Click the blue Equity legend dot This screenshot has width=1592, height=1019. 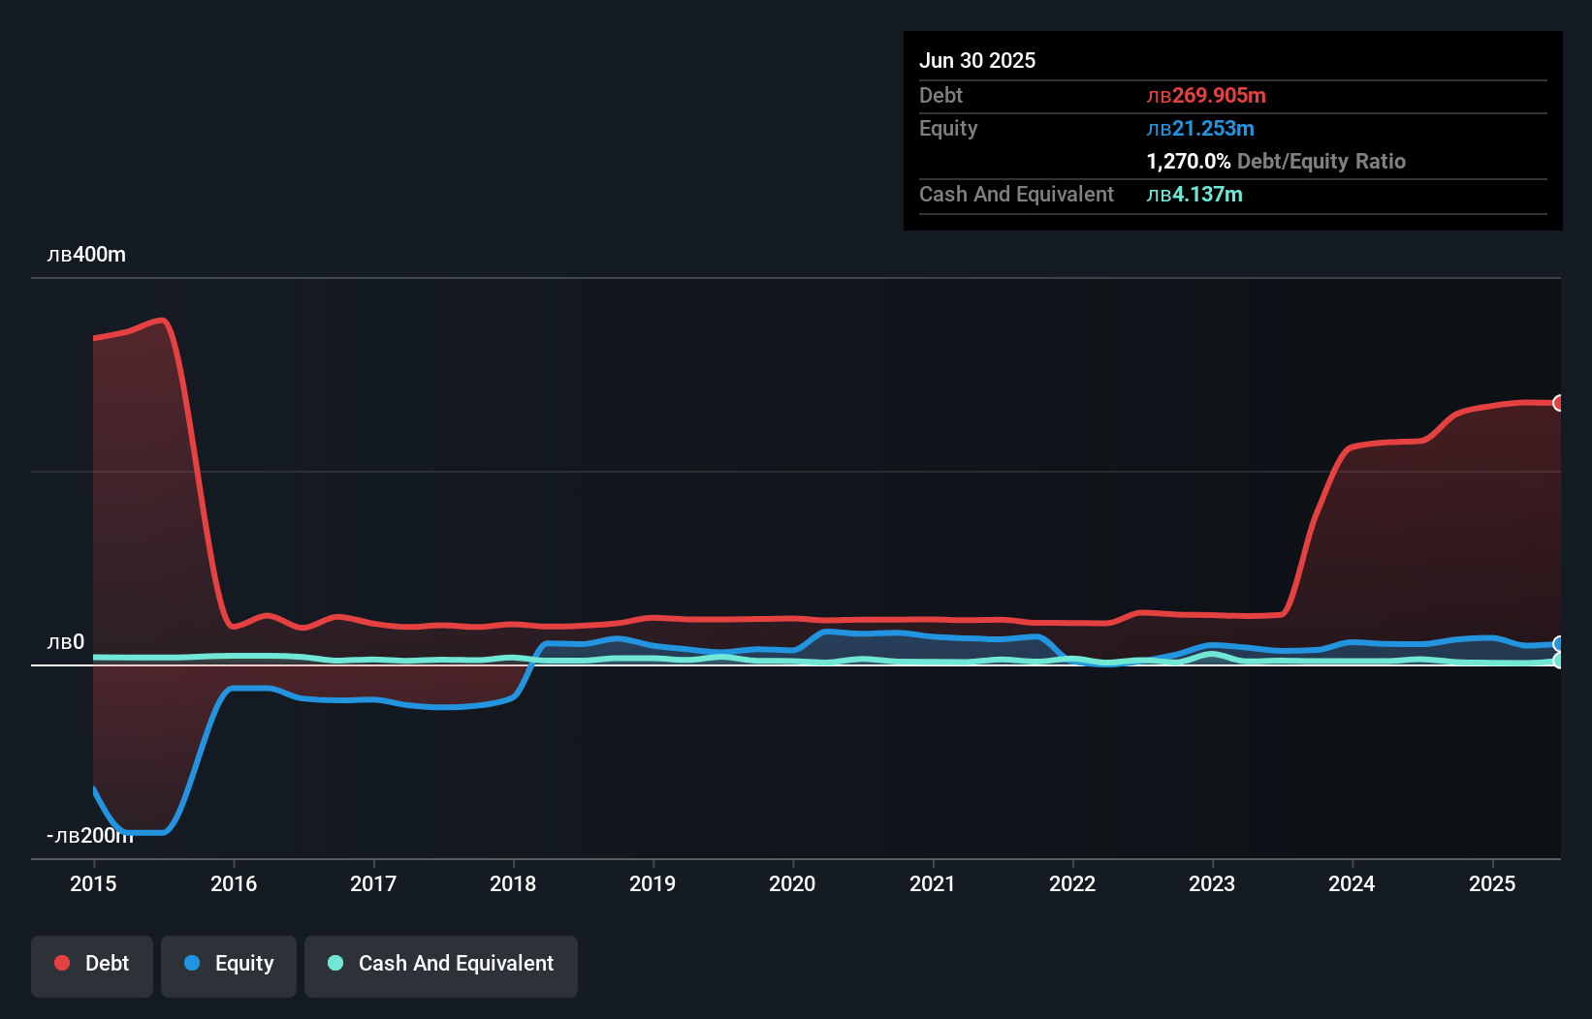(x=193, y=963)
